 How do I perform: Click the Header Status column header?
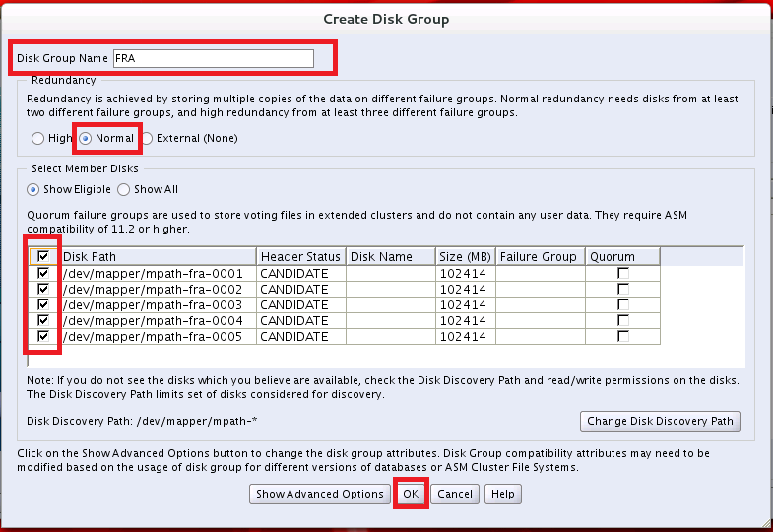click(300, 257)
